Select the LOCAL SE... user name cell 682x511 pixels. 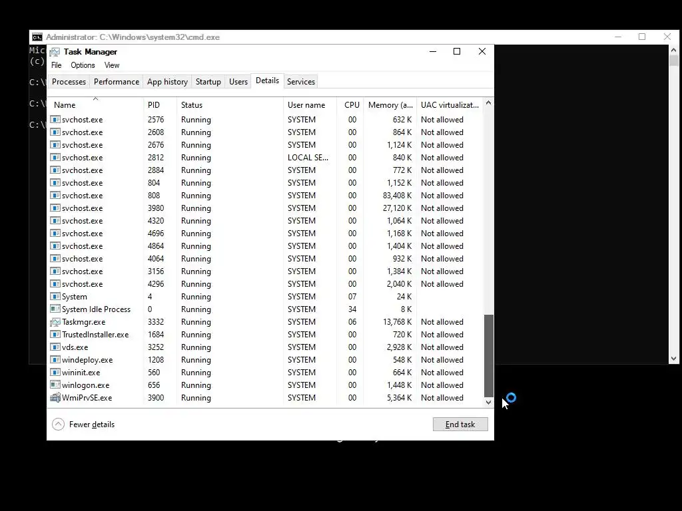click(x=308, y=157)
